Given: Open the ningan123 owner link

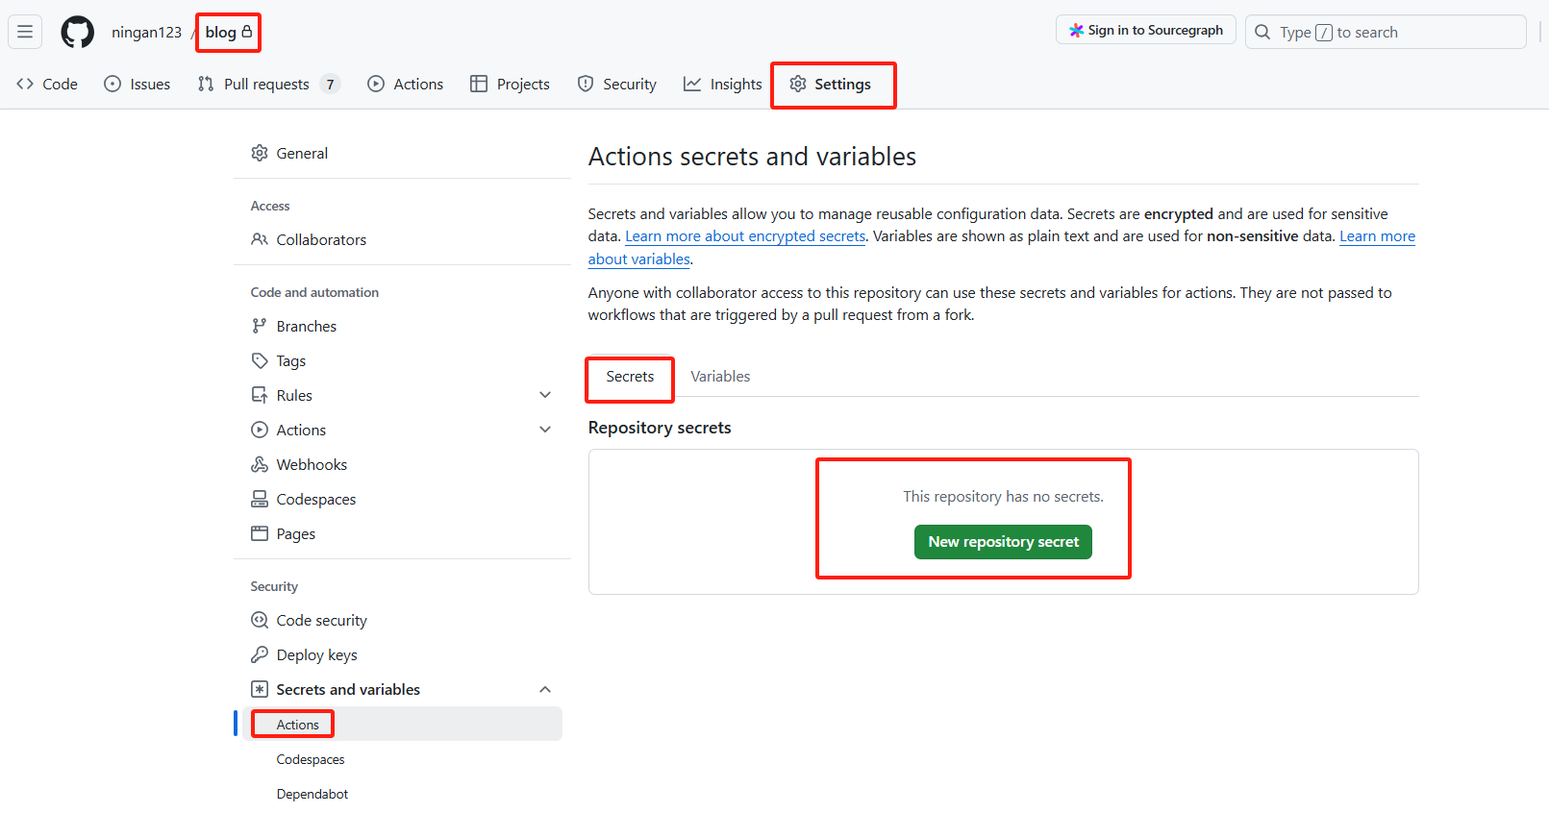Looking at the screenshot, I should [146, 32].
